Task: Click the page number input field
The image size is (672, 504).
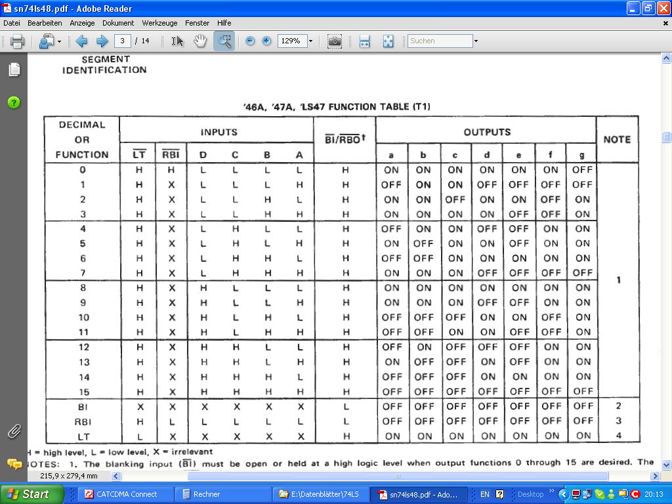Action: pos(123,41)
